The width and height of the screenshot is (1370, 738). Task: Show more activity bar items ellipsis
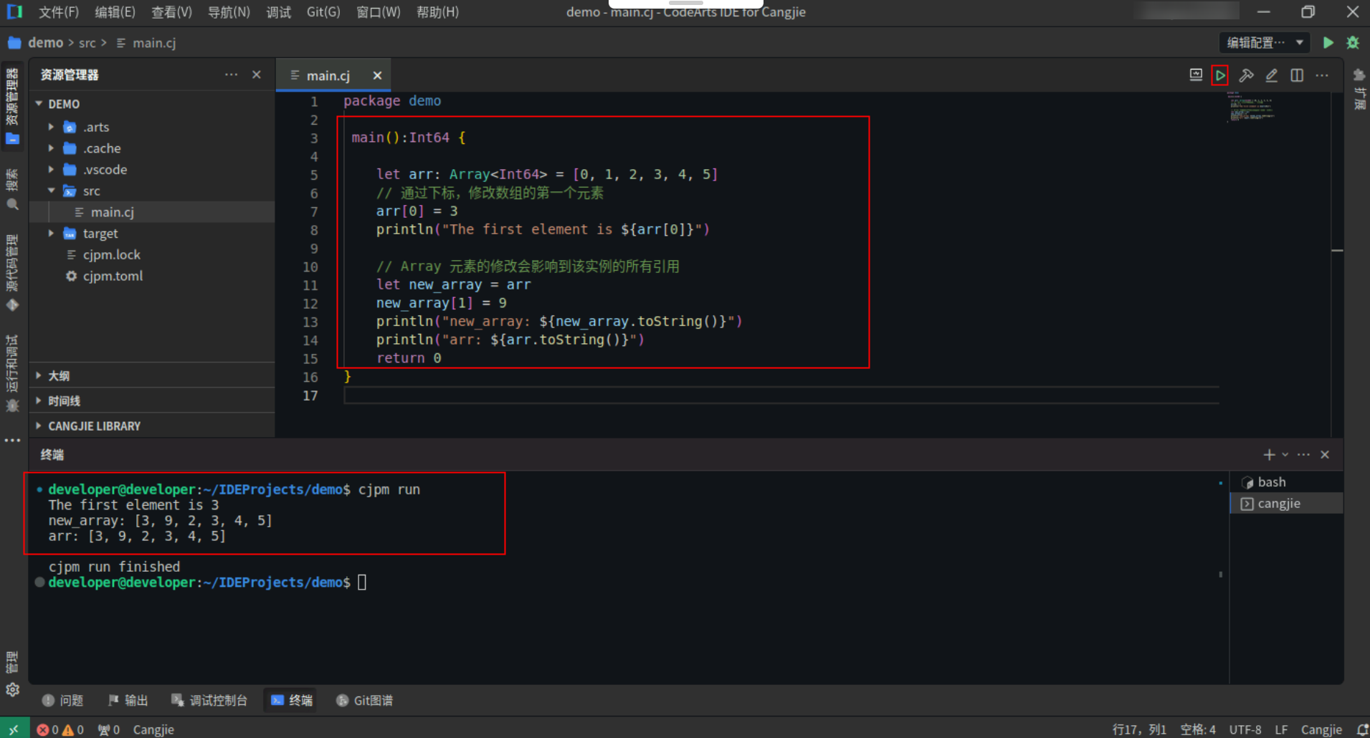[x=12, y=441]
